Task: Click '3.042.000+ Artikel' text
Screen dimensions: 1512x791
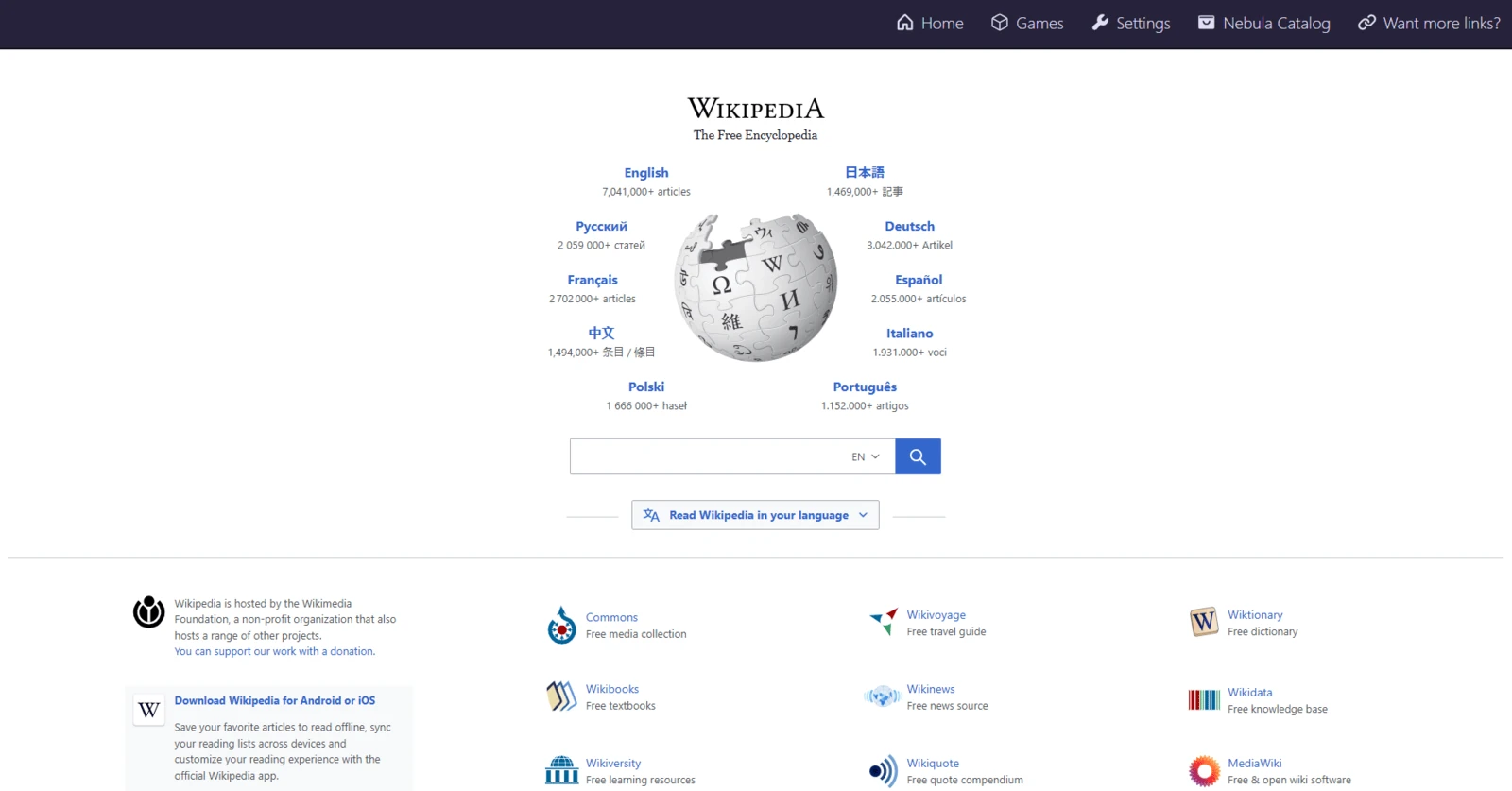Action: (909, 245)
